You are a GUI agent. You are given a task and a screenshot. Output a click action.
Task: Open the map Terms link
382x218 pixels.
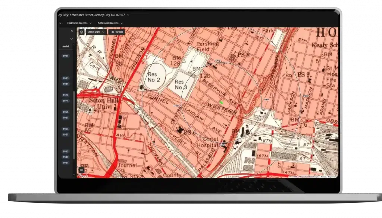323,177
